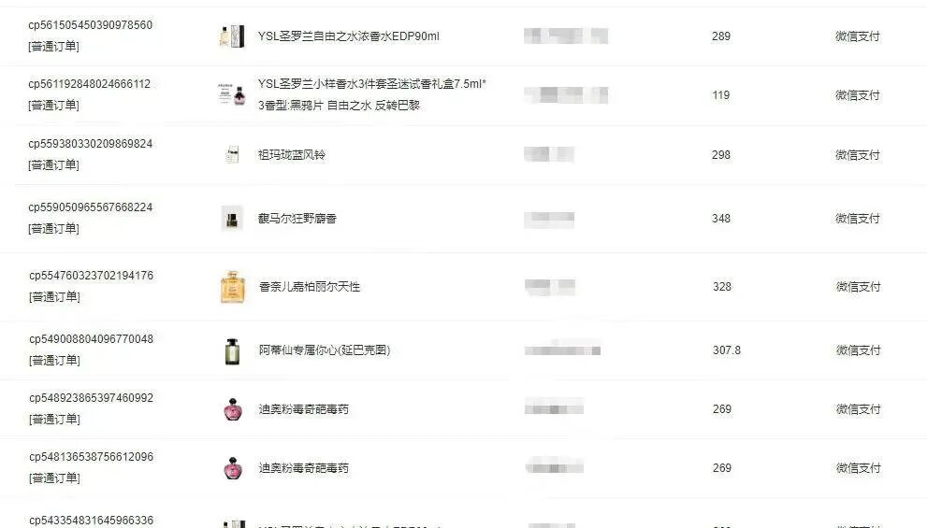Open the 阿蒂仙专属你心 green bottle thumbnail

232,350
